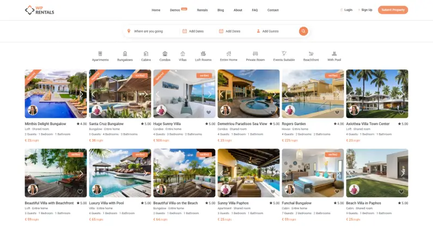Choose the Bungalows category icon
433x231 pixels.
click(125, 53)
